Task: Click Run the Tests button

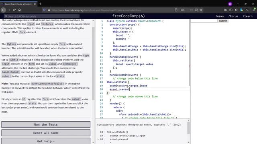Action: pos(46,124)
